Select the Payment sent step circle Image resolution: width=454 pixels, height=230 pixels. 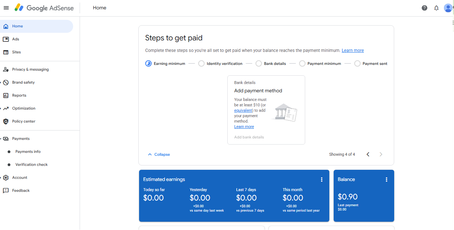357,63
